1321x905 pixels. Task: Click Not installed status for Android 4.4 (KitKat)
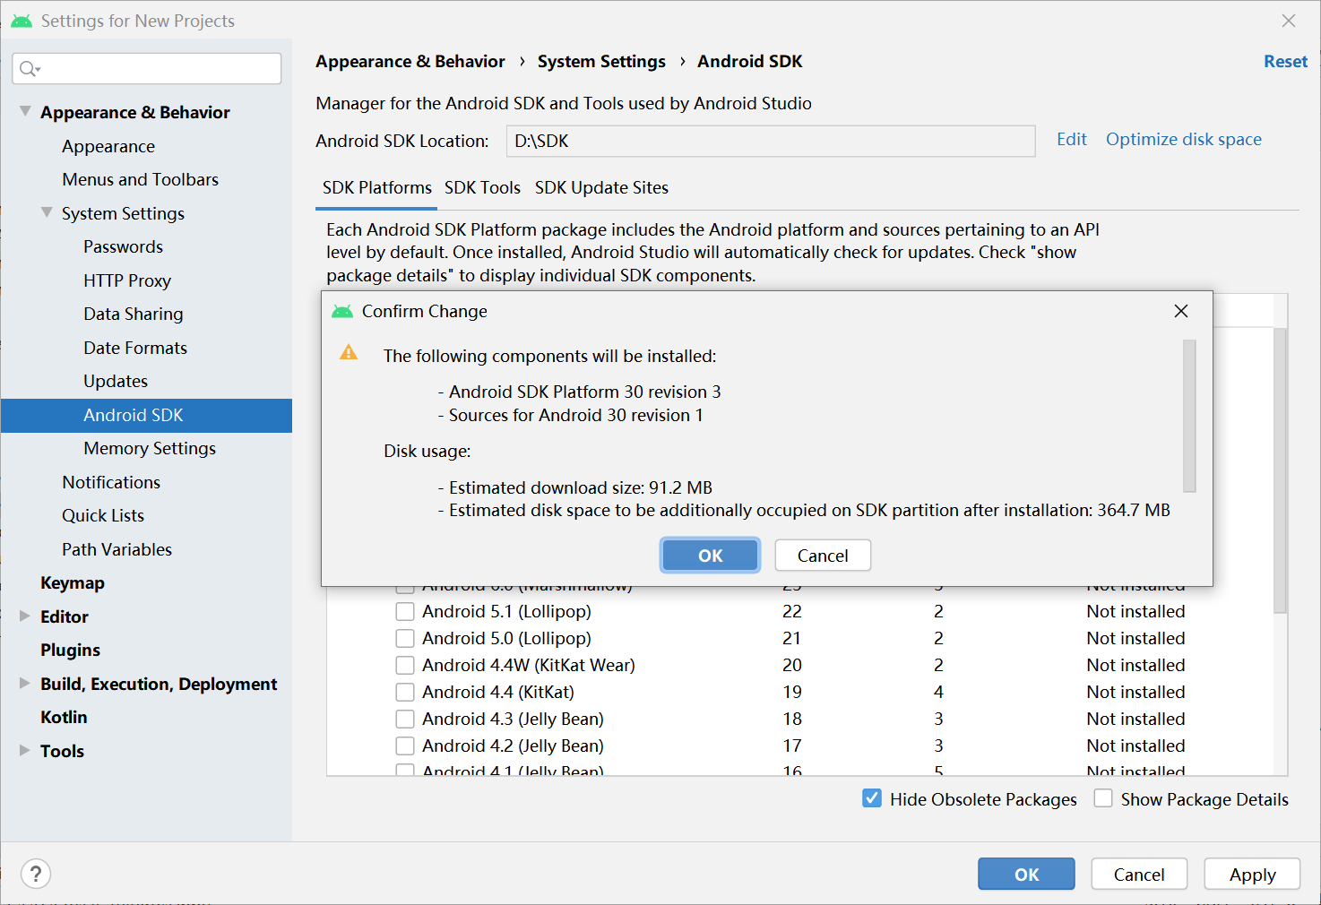[x=1135, y=692]
